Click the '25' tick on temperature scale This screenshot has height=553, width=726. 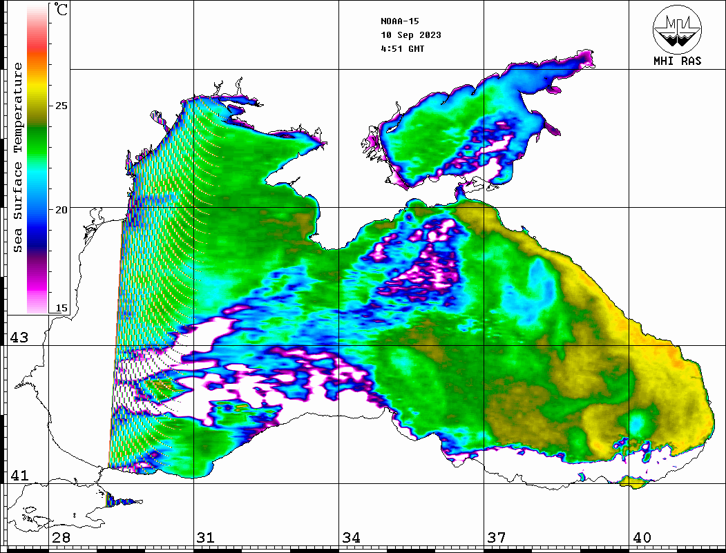click(61, 106)
